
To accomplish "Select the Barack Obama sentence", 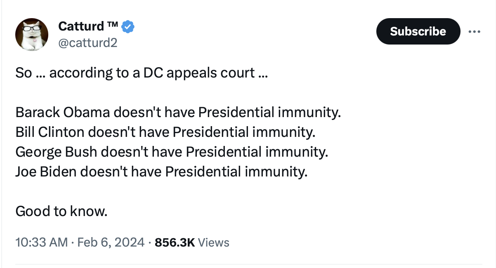I will 178,112.
